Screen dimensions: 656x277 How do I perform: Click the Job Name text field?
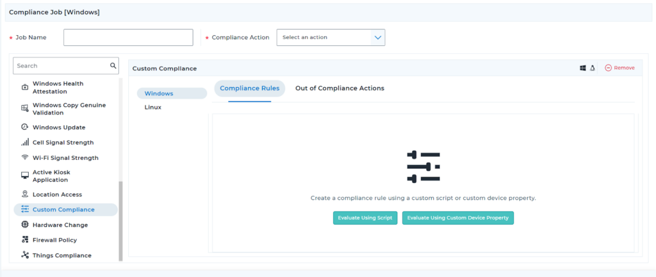128,38
